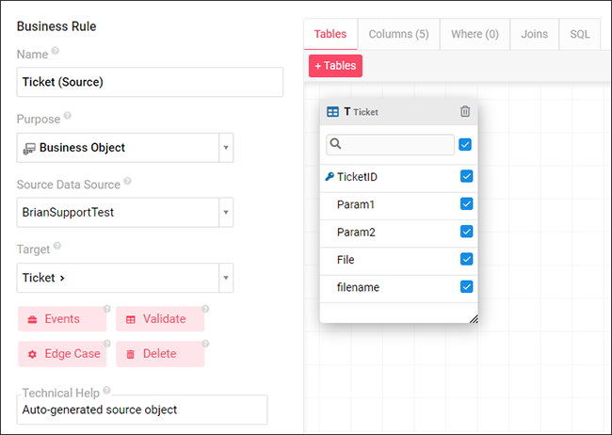Click the Edge Case button
The height and width of the screenshot is (435, 612).
(64, 354)
